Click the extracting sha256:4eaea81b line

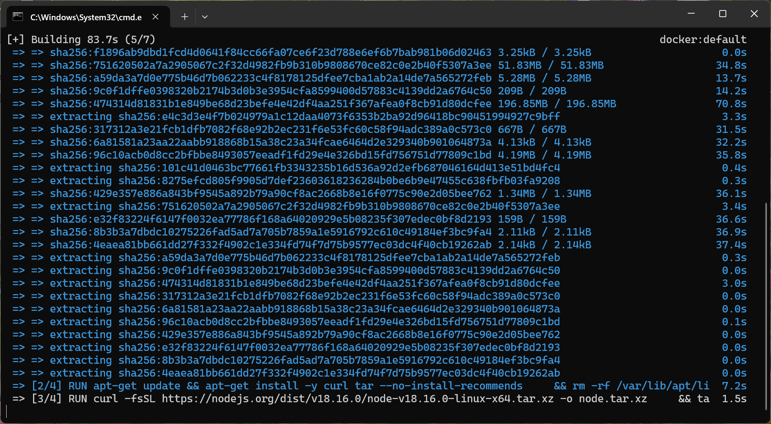(379, 373)
